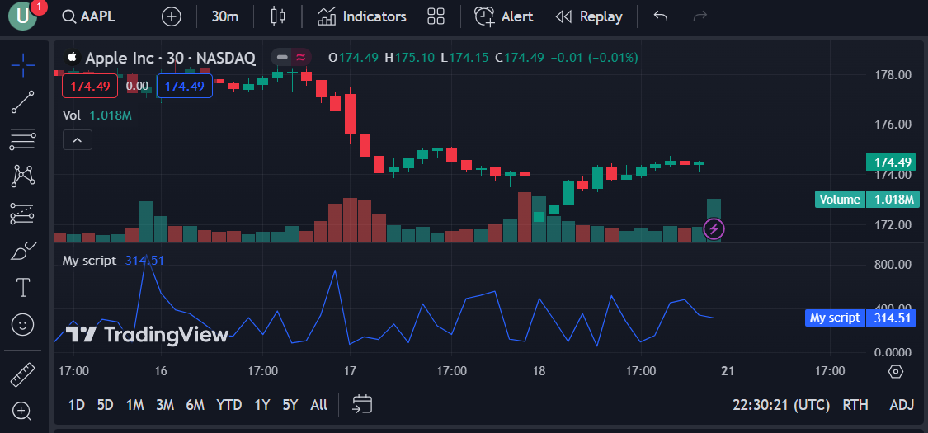Set the range to 6M
Screen dimensions: 928x433
point(195,405)
